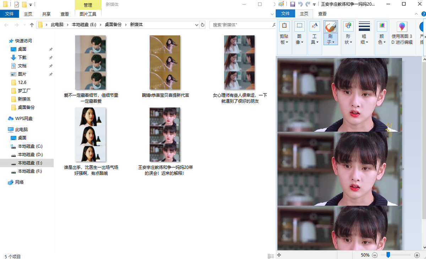Open the recent locations dropdown arrow
This screenshot has width=426, height=259.
[x=24, y=25]
